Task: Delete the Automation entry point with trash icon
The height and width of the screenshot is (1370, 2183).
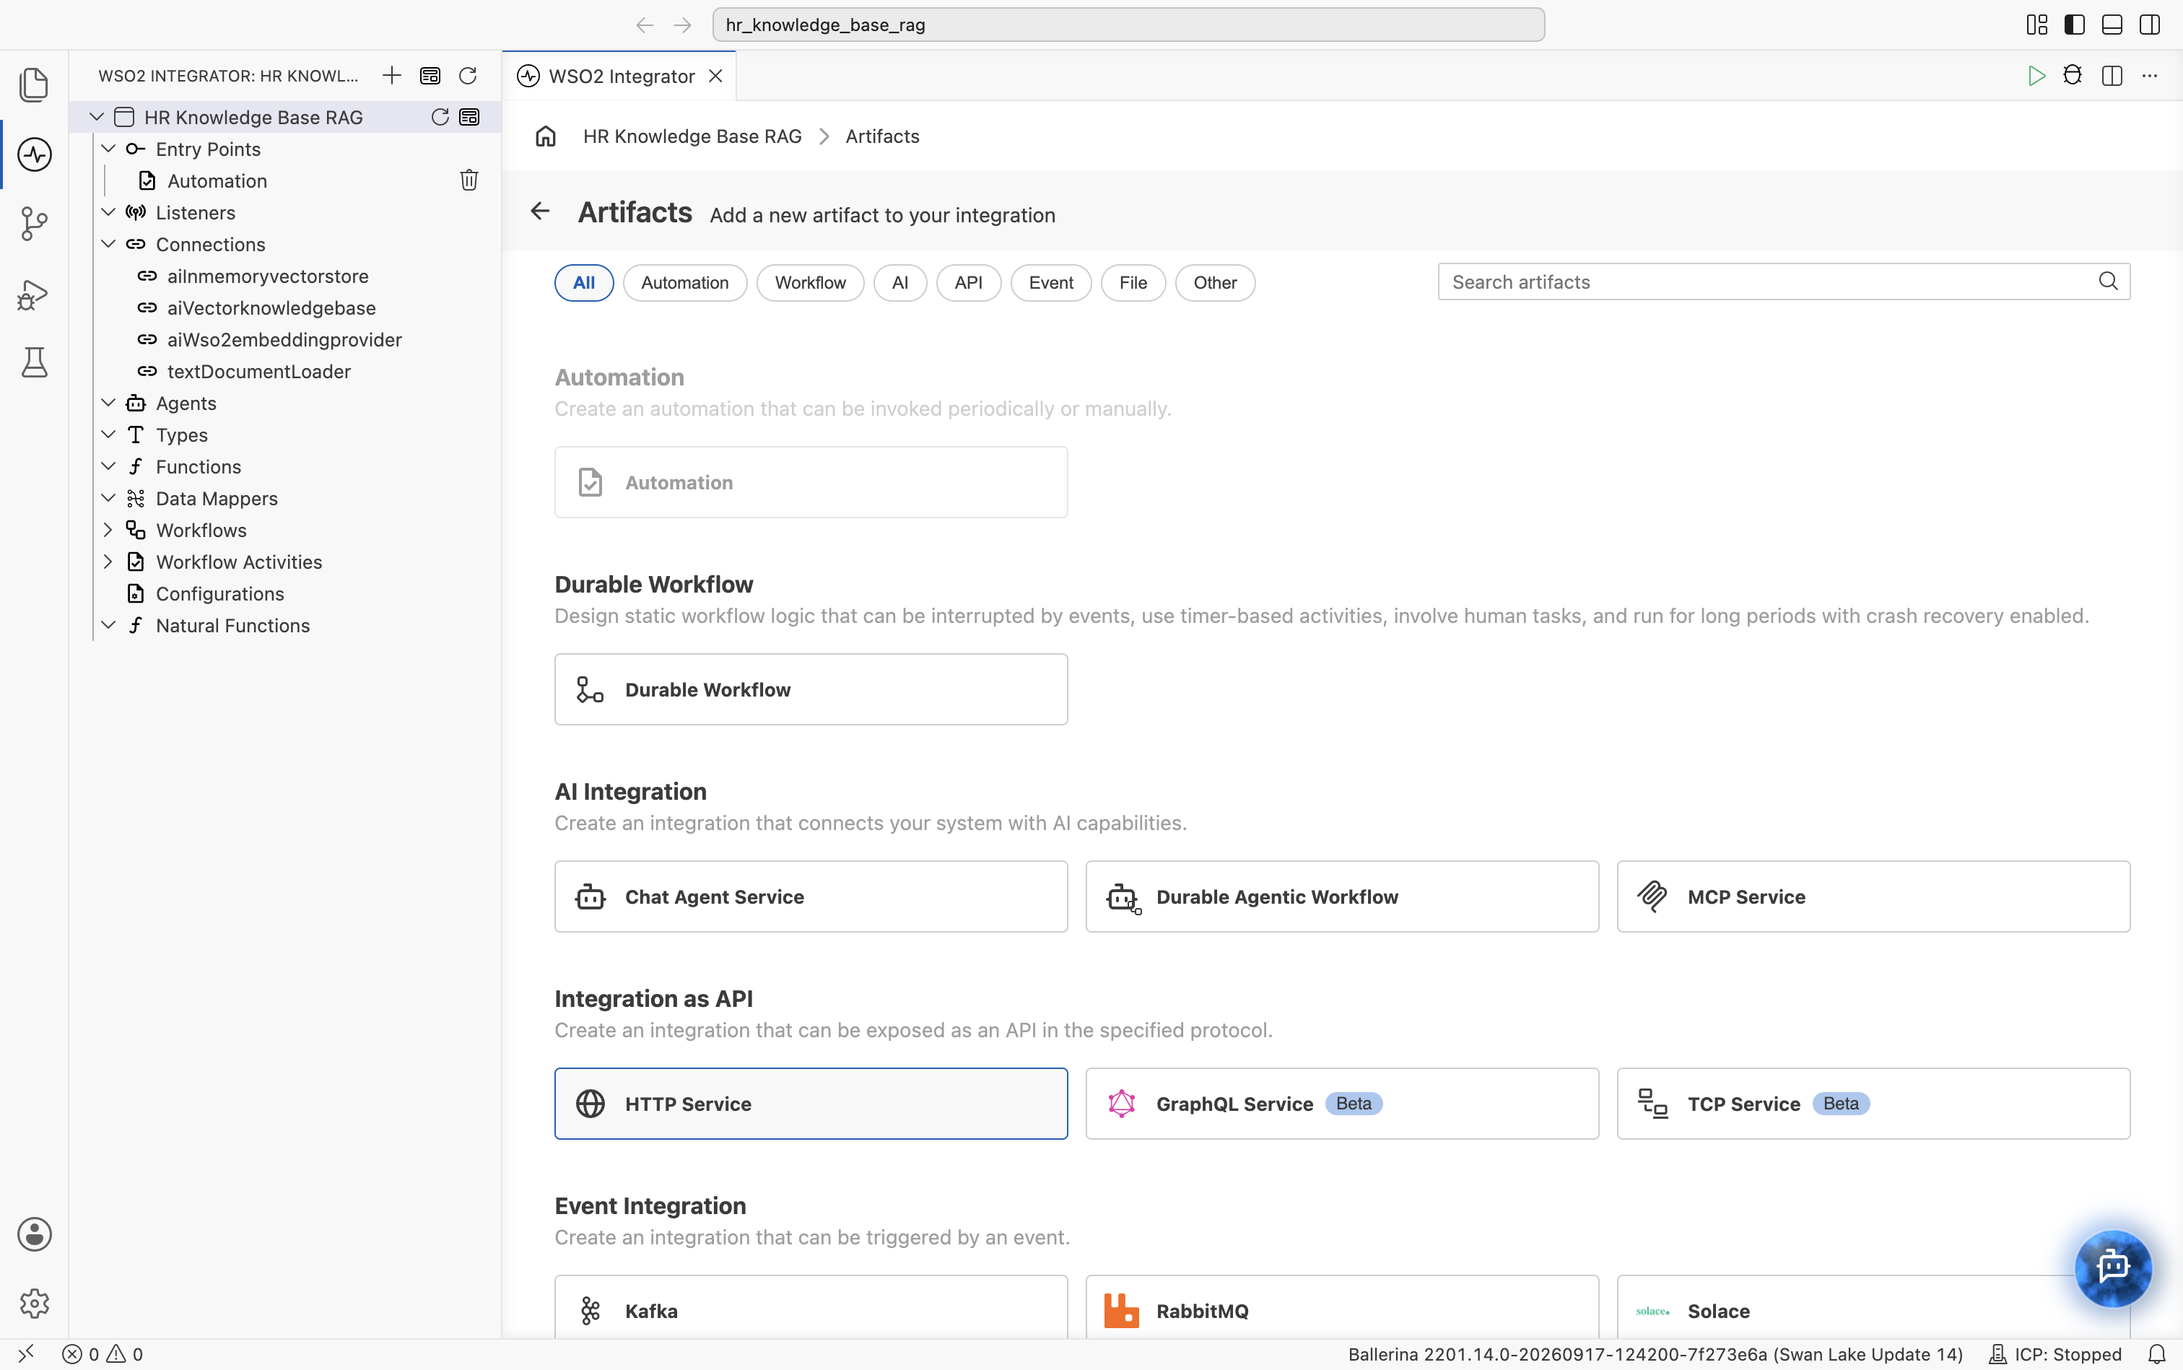Action: coord(469,180)
